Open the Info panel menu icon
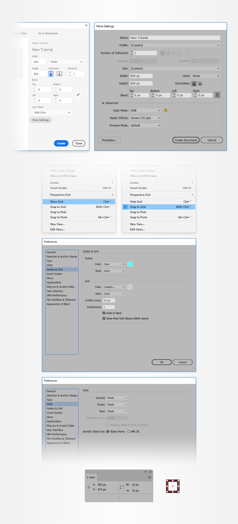238x524 pixels. click(x=150, y=477)
